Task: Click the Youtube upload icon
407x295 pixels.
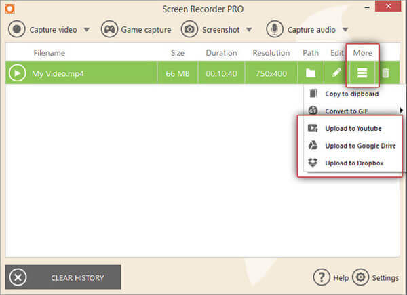Action: [x=313, y=128]
